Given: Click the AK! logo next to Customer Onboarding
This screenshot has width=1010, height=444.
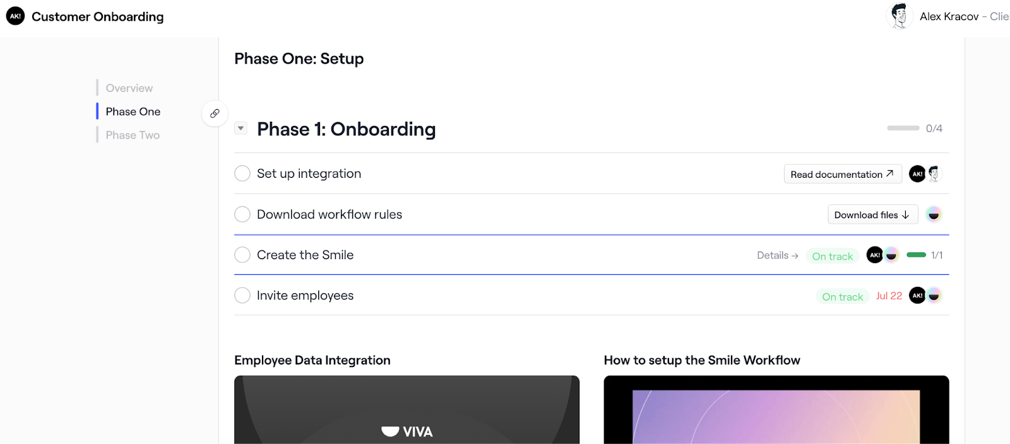Looking at the screenshot, I should [x=15, y=16].
